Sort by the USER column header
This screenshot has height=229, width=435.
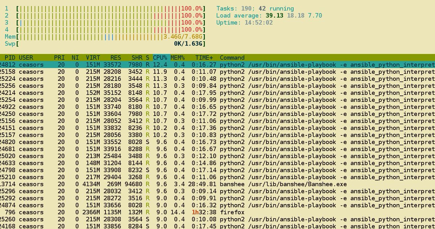pyautogui.click(x=26, y=57)
